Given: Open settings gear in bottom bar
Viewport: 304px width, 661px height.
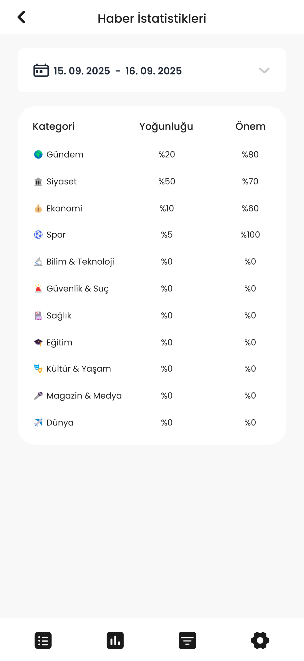Looking at the screenshot, I should pos(260,640).
